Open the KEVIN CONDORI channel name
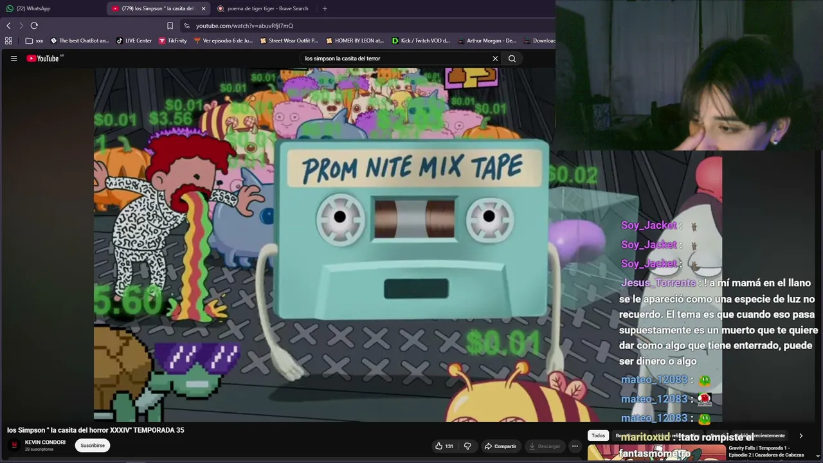Viewport: 823px width, 463px height. pyautogui.click(x=45, y=442)
